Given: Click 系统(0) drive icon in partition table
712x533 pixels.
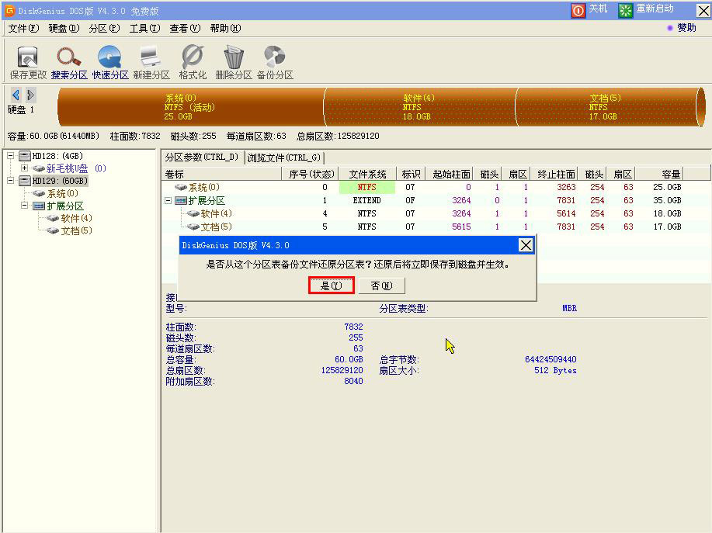Looking at the screenshot, I should tap(181, 187).
